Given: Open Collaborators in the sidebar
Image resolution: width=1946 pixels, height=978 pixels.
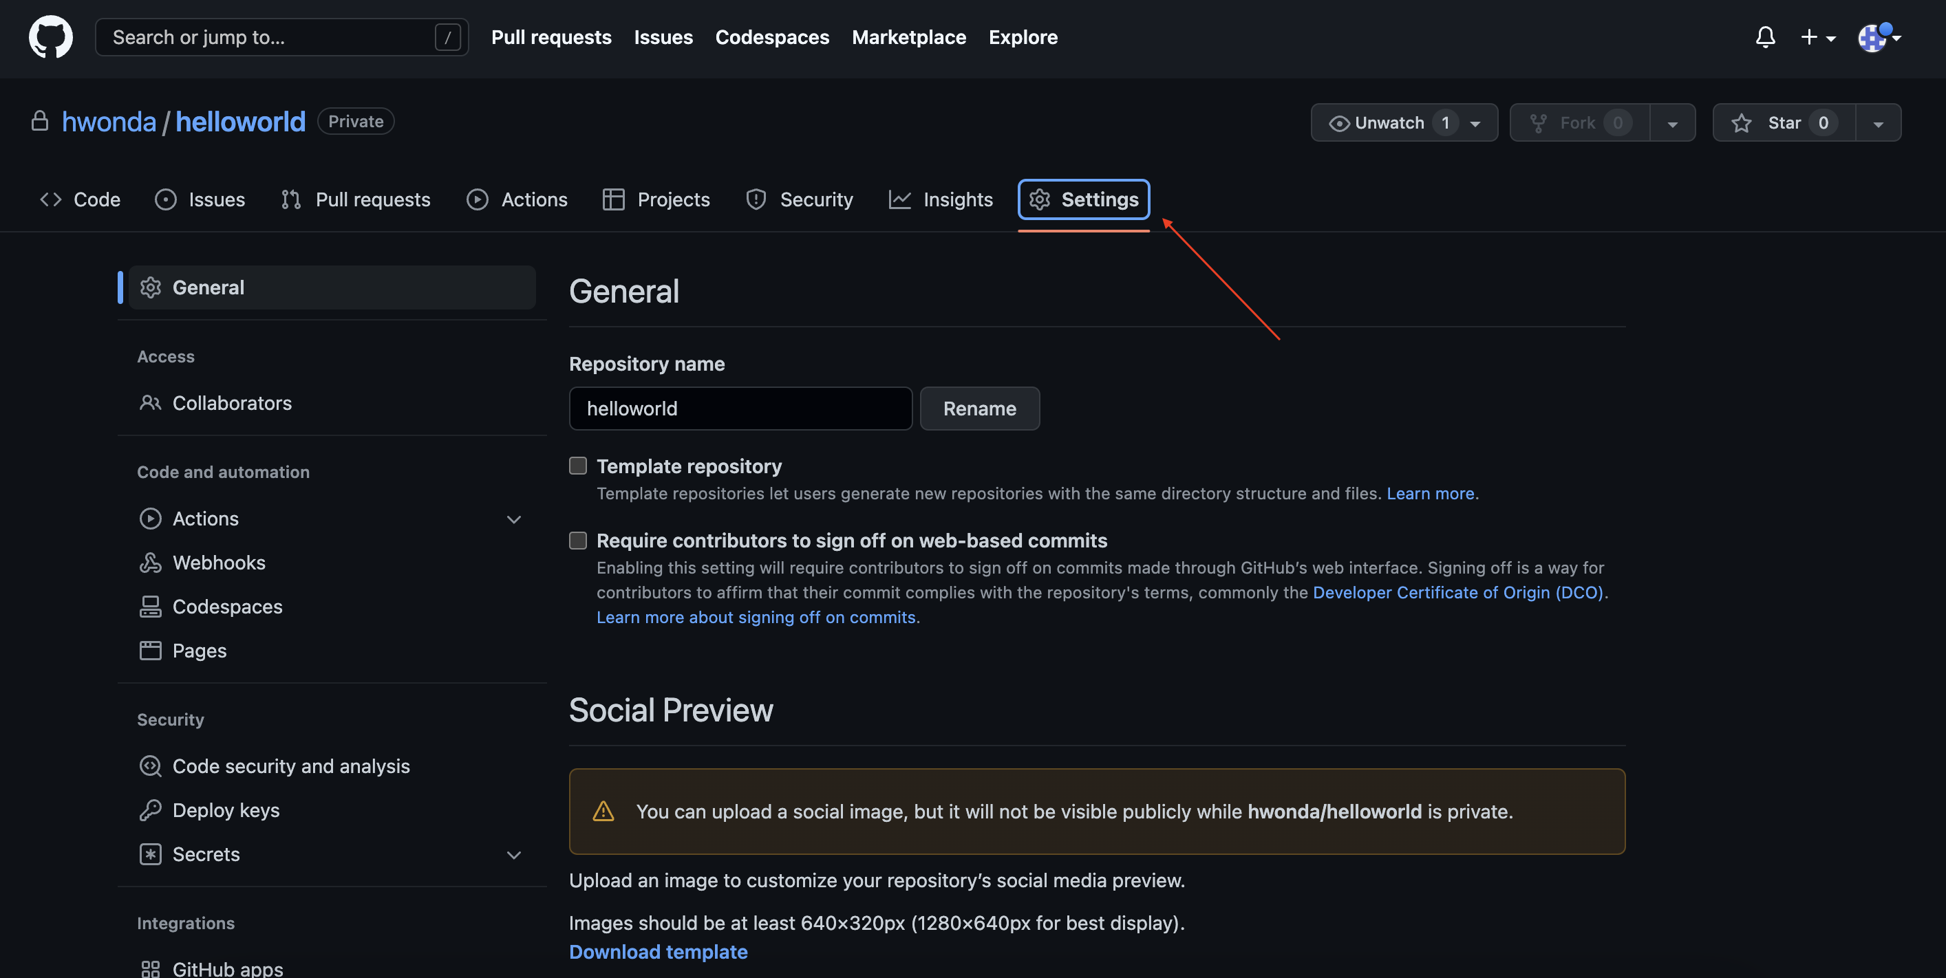Looking at the screenshot, I should [231, 402].
